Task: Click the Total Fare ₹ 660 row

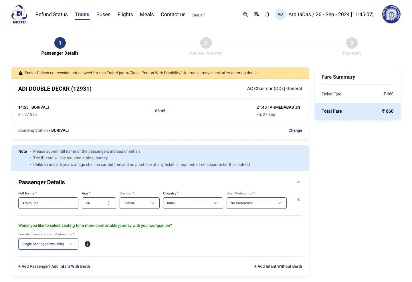Action: click(358, 111)
